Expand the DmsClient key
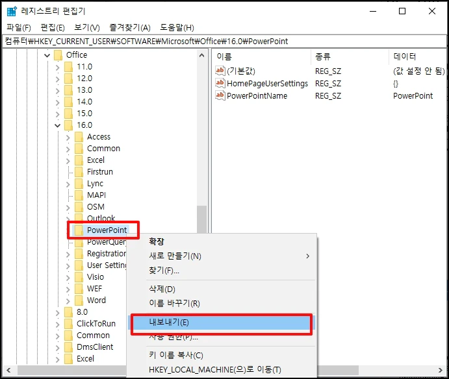This screenshot has width=449, height=379. click(x=58, y=348)
